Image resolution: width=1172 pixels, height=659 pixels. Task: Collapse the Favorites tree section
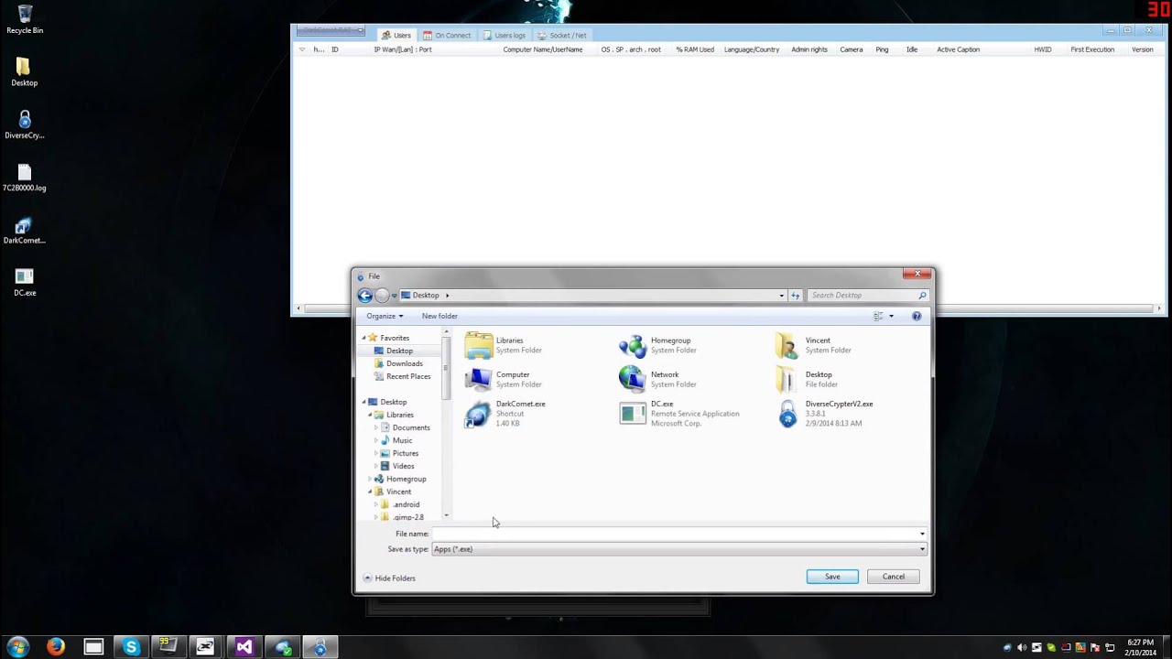pos(364,338)
